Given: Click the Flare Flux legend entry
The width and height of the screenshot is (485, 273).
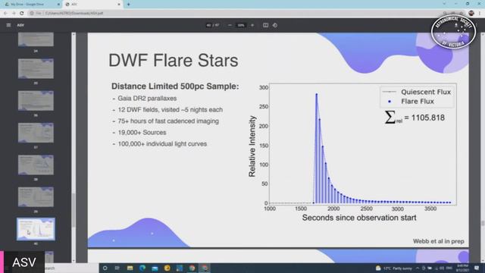Looking at the screenshot, I should (x=411, y=101).
